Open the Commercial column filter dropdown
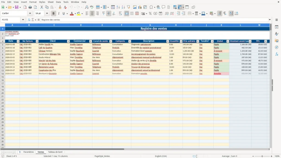Viewport: 281px width, 158px height. tap(91, 41)
